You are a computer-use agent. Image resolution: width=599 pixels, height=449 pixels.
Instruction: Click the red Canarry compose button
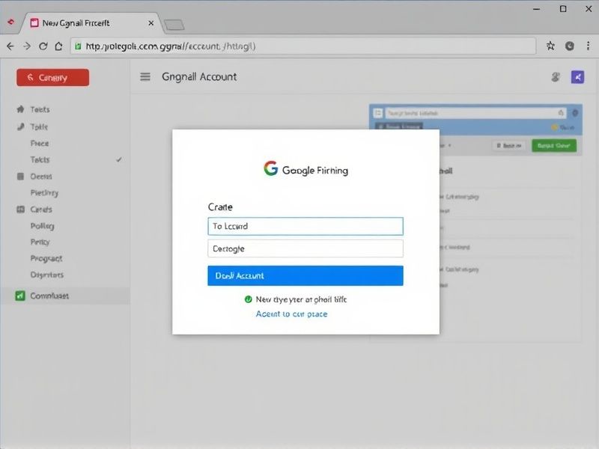click(52, 78)
